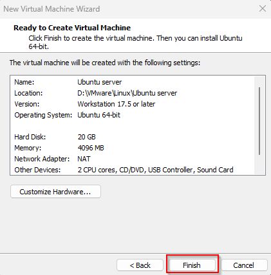Viewport: 271px width, 275px height.
Task: Click the 'following settings' label above list
Action: click(x=105, y=63)
